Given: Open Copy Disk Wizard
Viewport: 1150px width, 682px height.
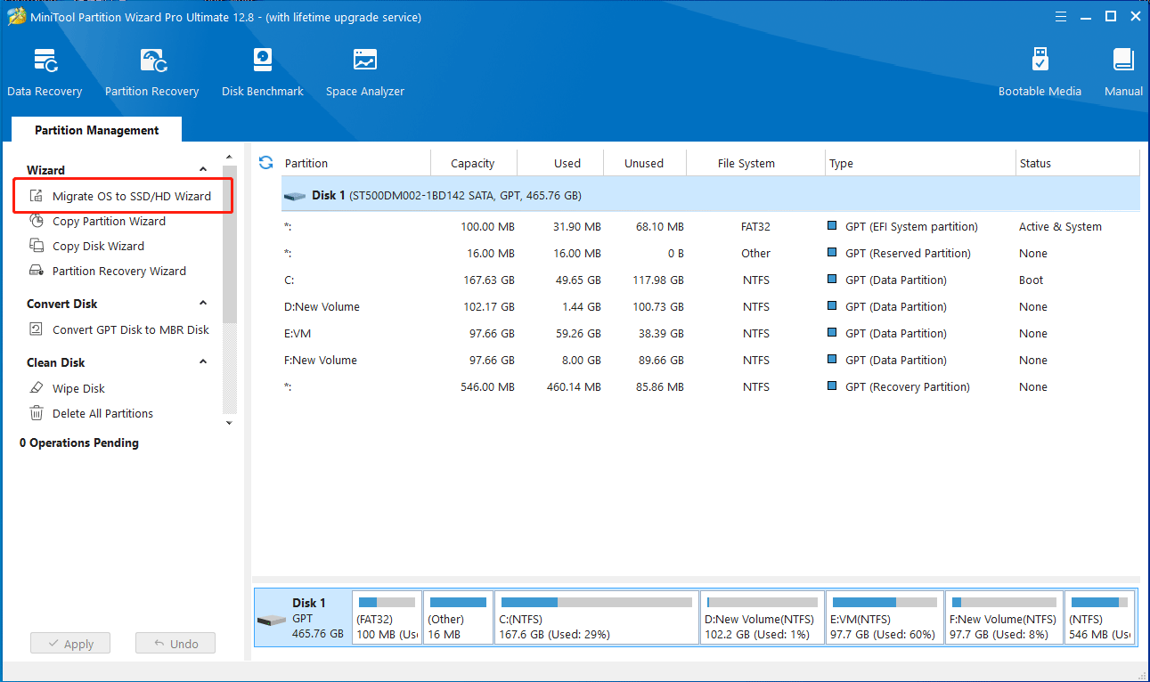Looking at the screenshot, I should click(x=98, y=246).
